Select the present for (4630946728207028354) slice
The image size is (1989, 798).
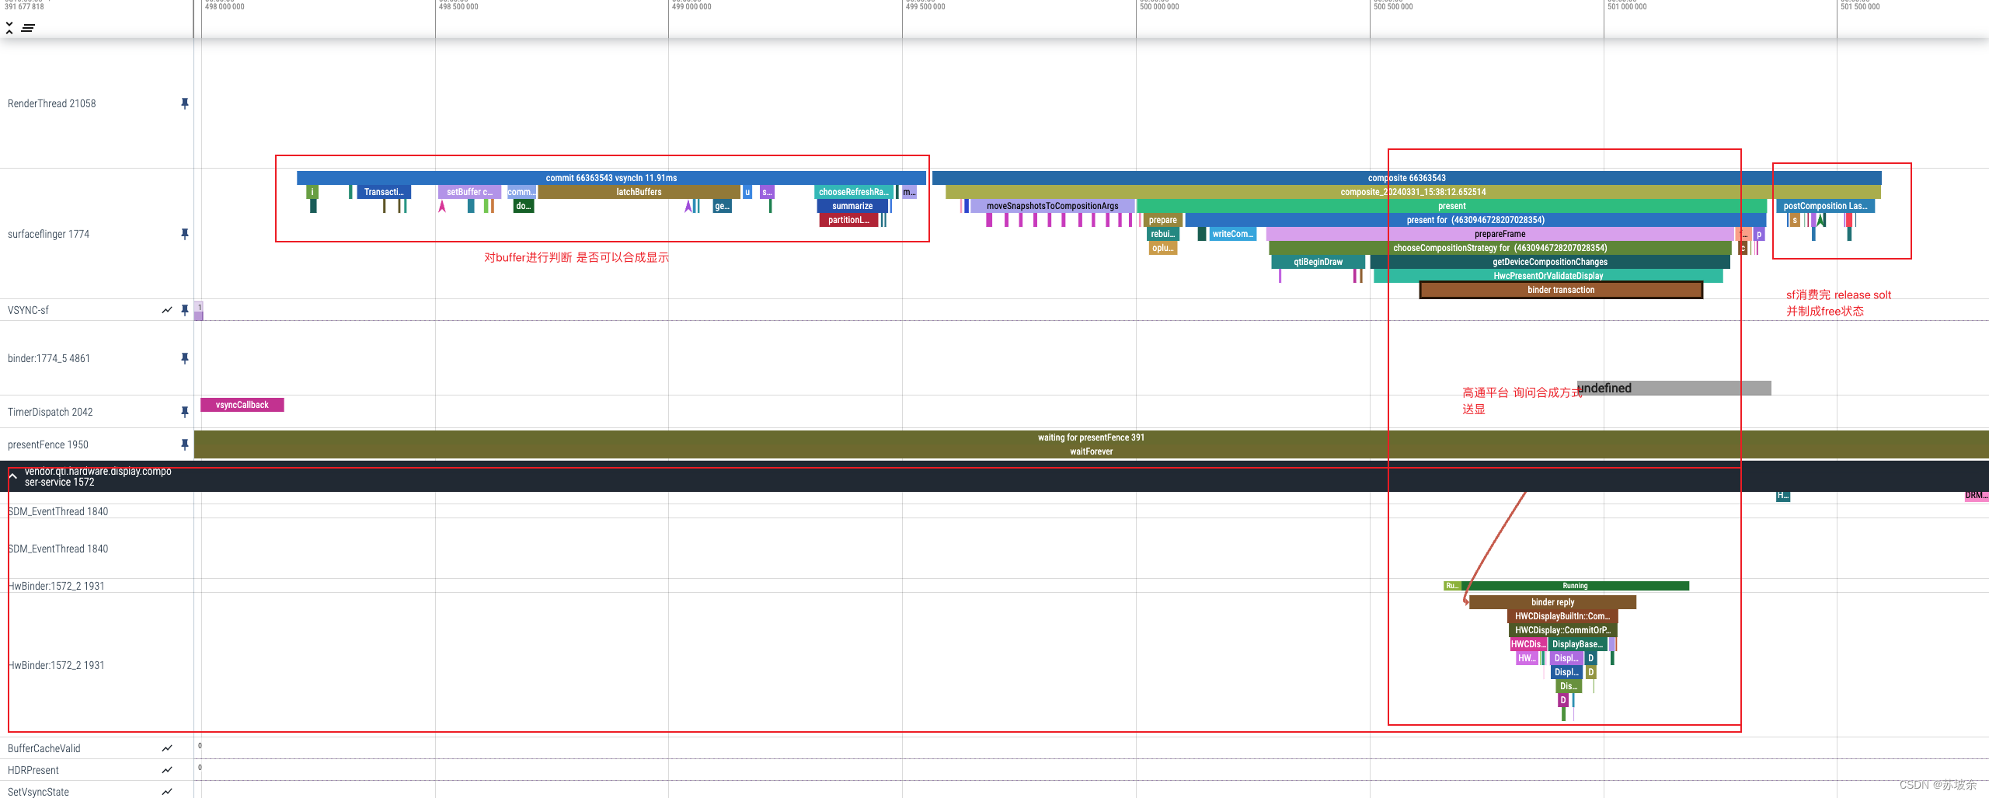1475,220
